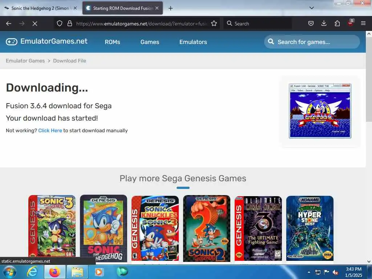The width and height of the screenshot is (372, 279).
Task: Stop loading the page with X button
Action: coord(35,24)
